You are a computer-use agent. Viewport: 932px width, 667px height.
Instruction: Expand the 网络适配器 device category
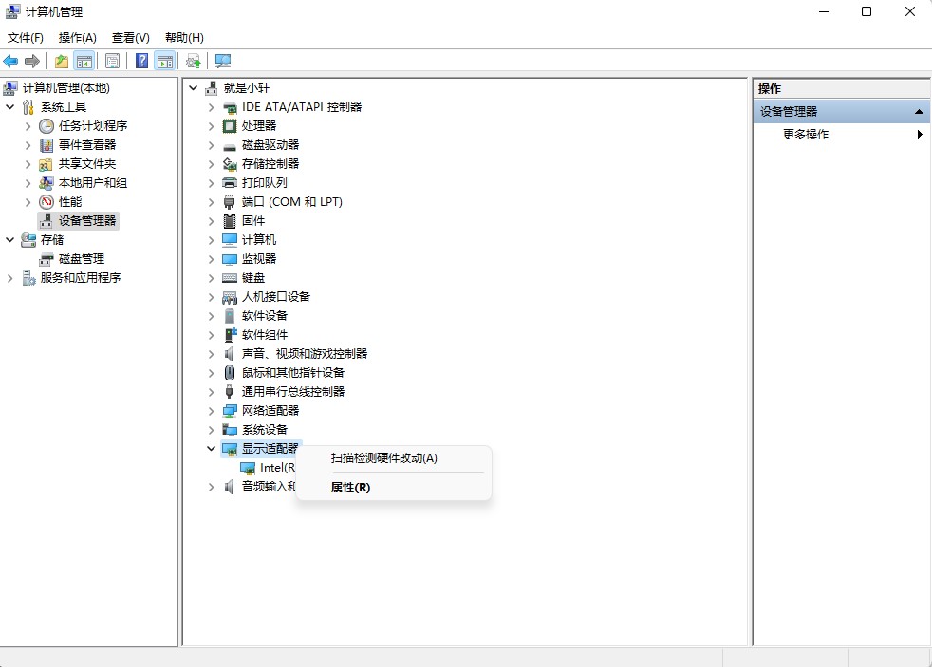[211, 410]
